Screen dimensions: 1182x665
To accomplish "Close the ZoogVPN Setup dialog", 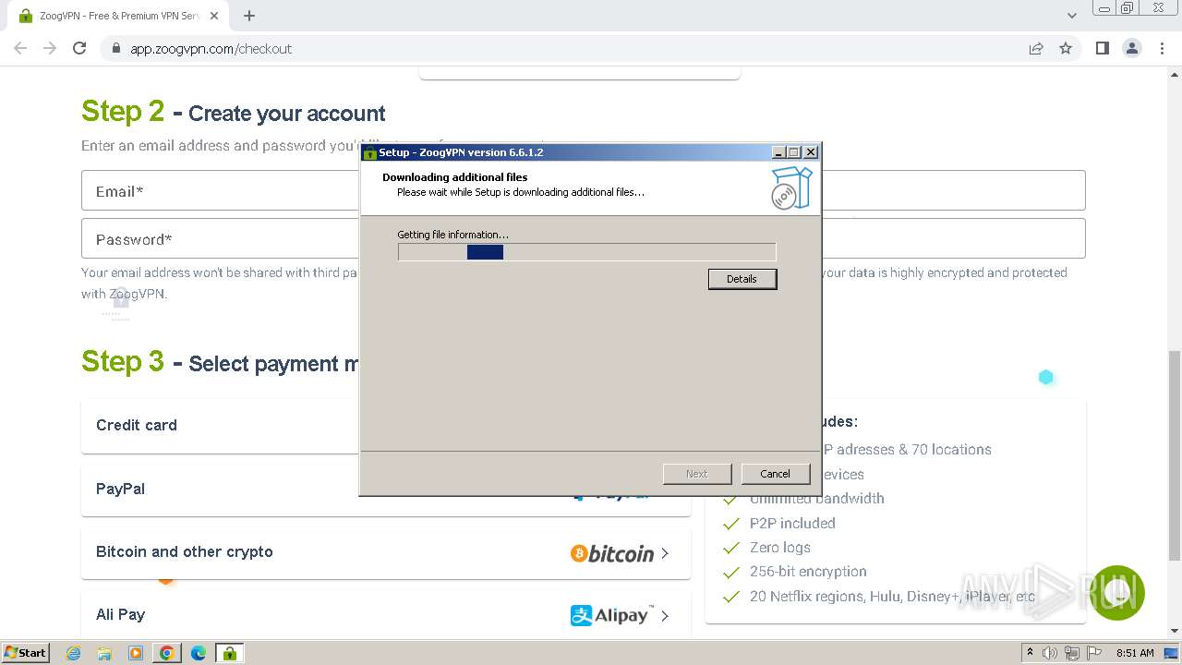I will [x=811, y=152].
